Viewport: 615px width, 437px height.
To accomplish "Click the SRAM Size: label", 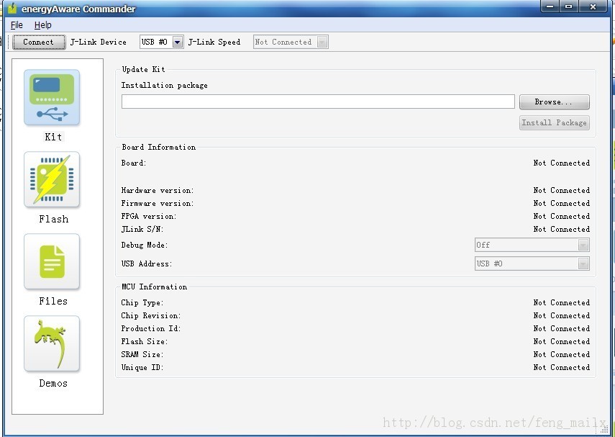I will tap(142, 354).
